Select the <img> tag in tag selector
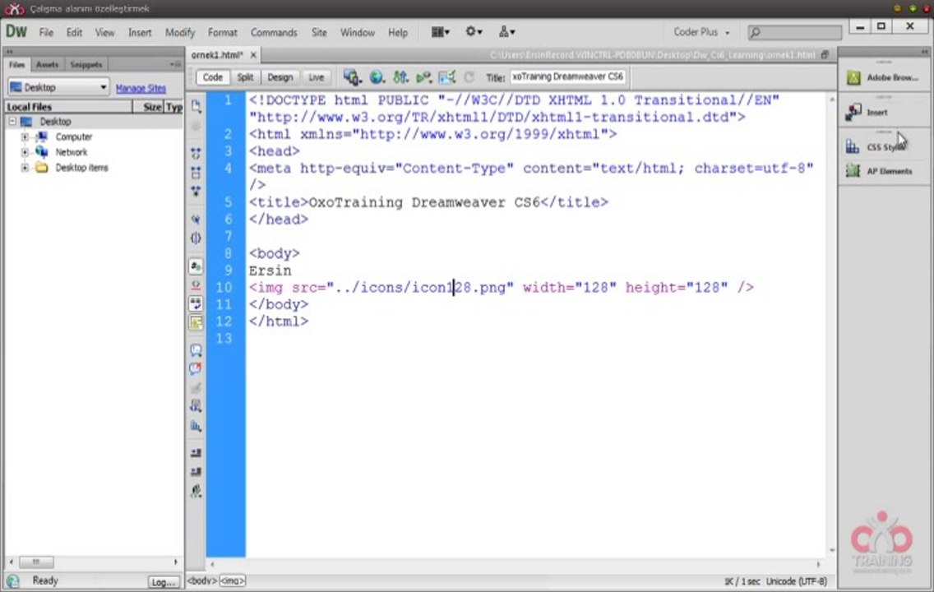This screenshot has height=592, width=934. click(x=232, y=580)
